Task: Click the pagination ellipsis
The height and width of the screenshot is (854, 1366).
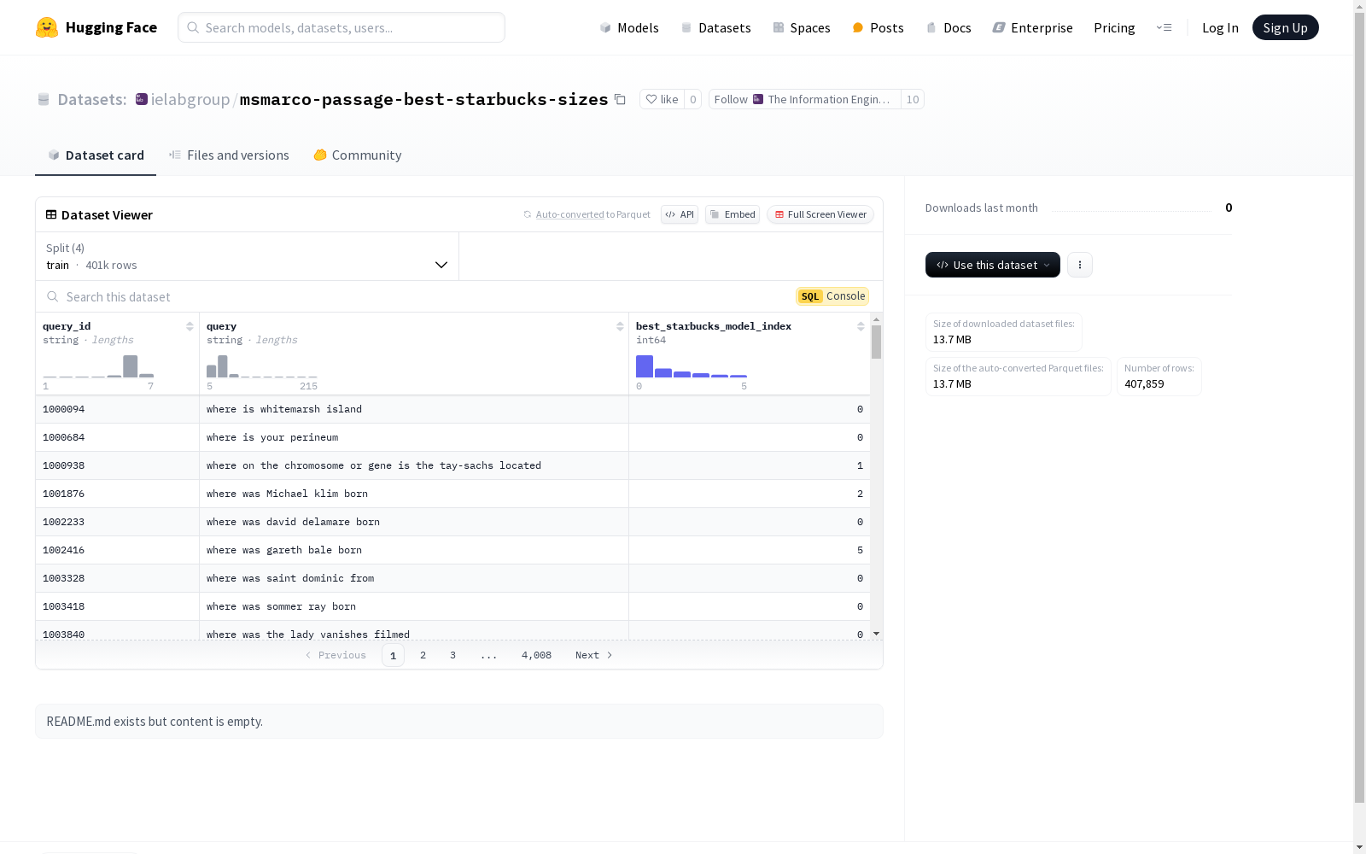Action: coord(488,655)
